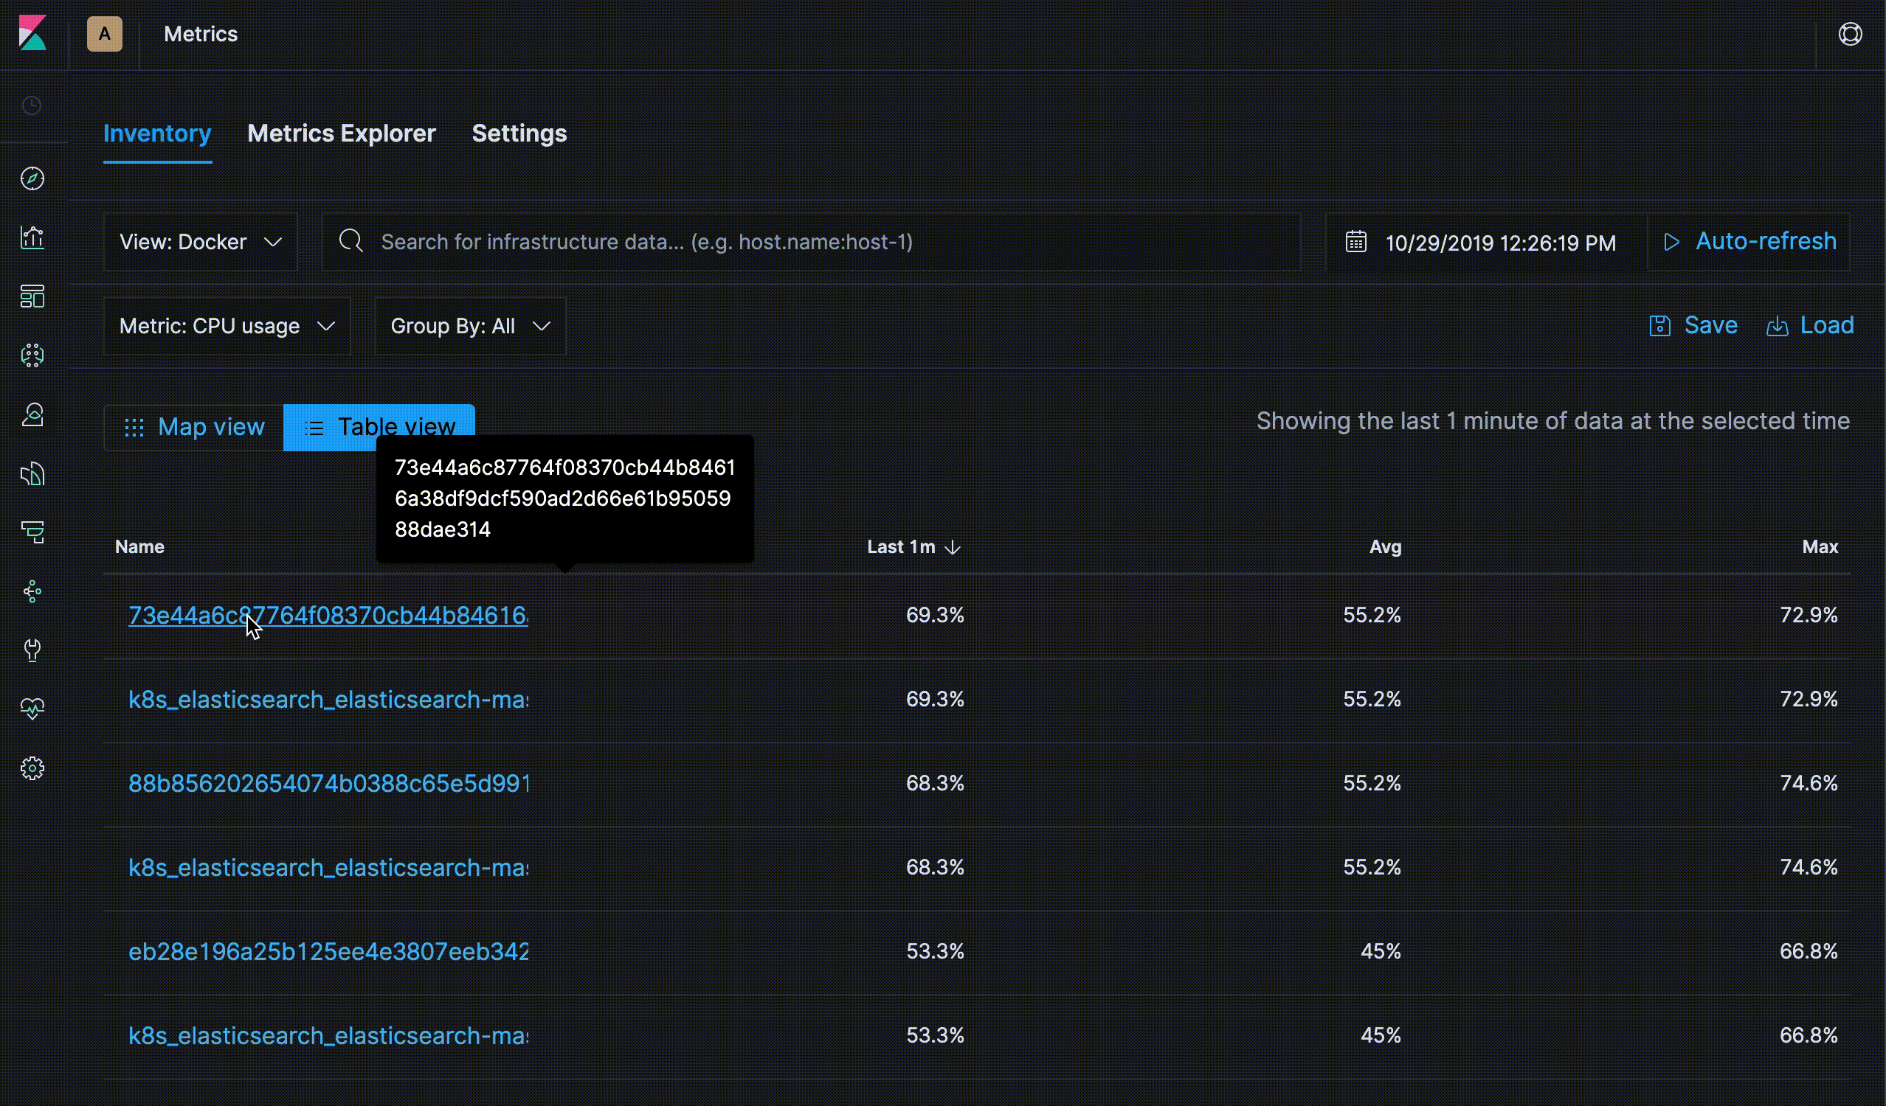The width and height of the screenshot is (1886, 1106).
Task: Save the current view
Action: [1693, 324]
